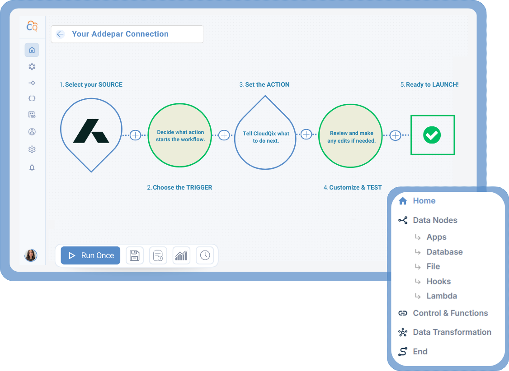Select Home in the node panel
This screenshot has height=371, width=509.
pos(424,200)
